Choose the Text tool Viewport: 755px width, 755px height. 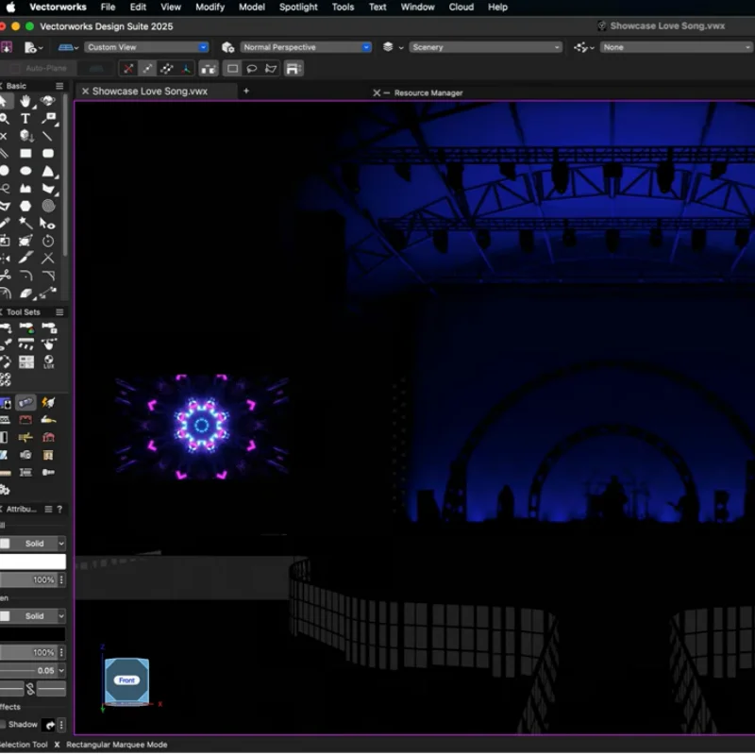click(x=25, y=119)
